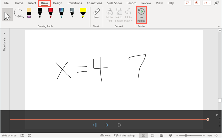Click the zoom slider handle
The height and width of the screenshot is (138, 222).
[186, 136]
